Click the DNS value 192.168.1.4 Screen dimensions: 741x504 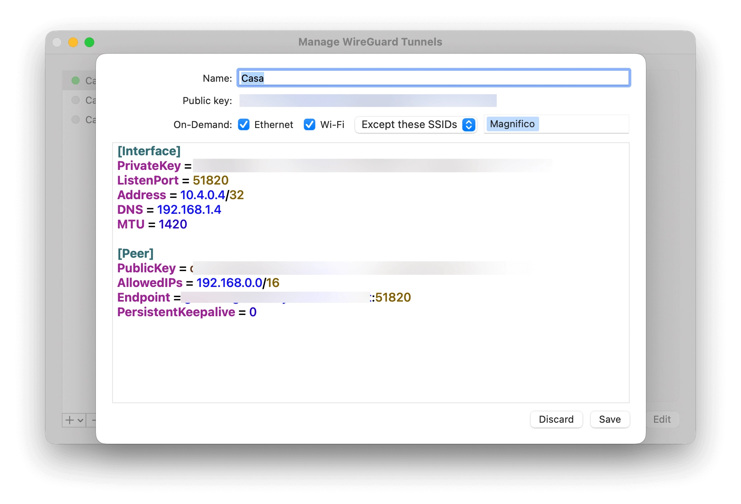[189, 209]
